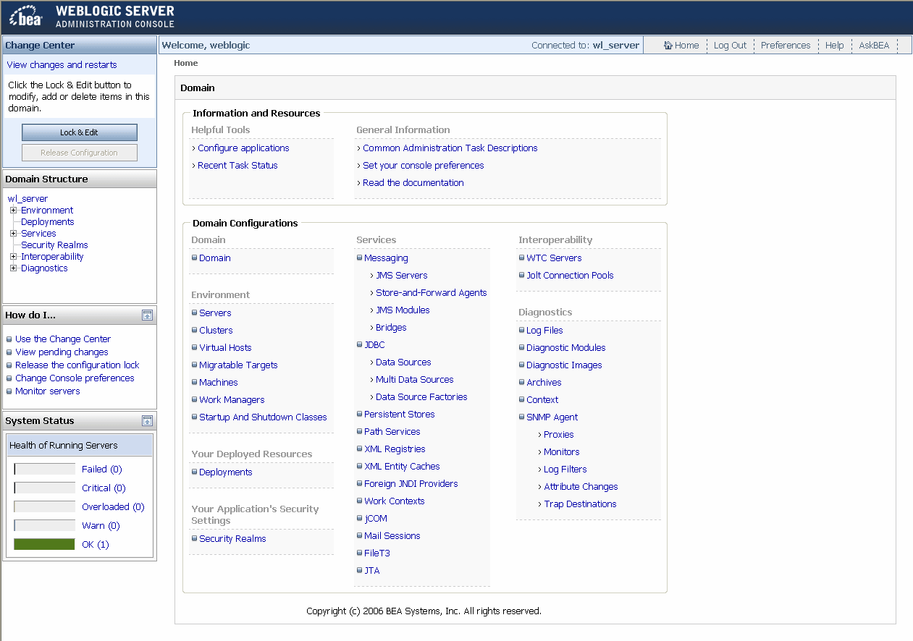Open Recent Task Status link
Viewport: 913px width, 641px height.
pyautogui.click(x=237, y=166)
